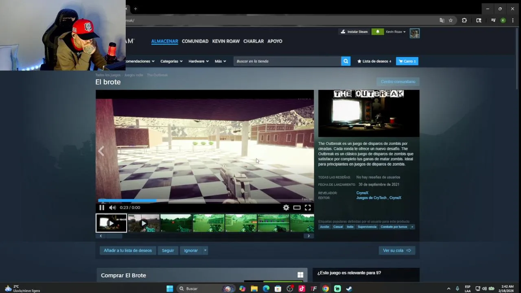This screenshot has height=293, width=521.
Task: Click Juegos indie breadcrumb
Action: tap(134, 75)
